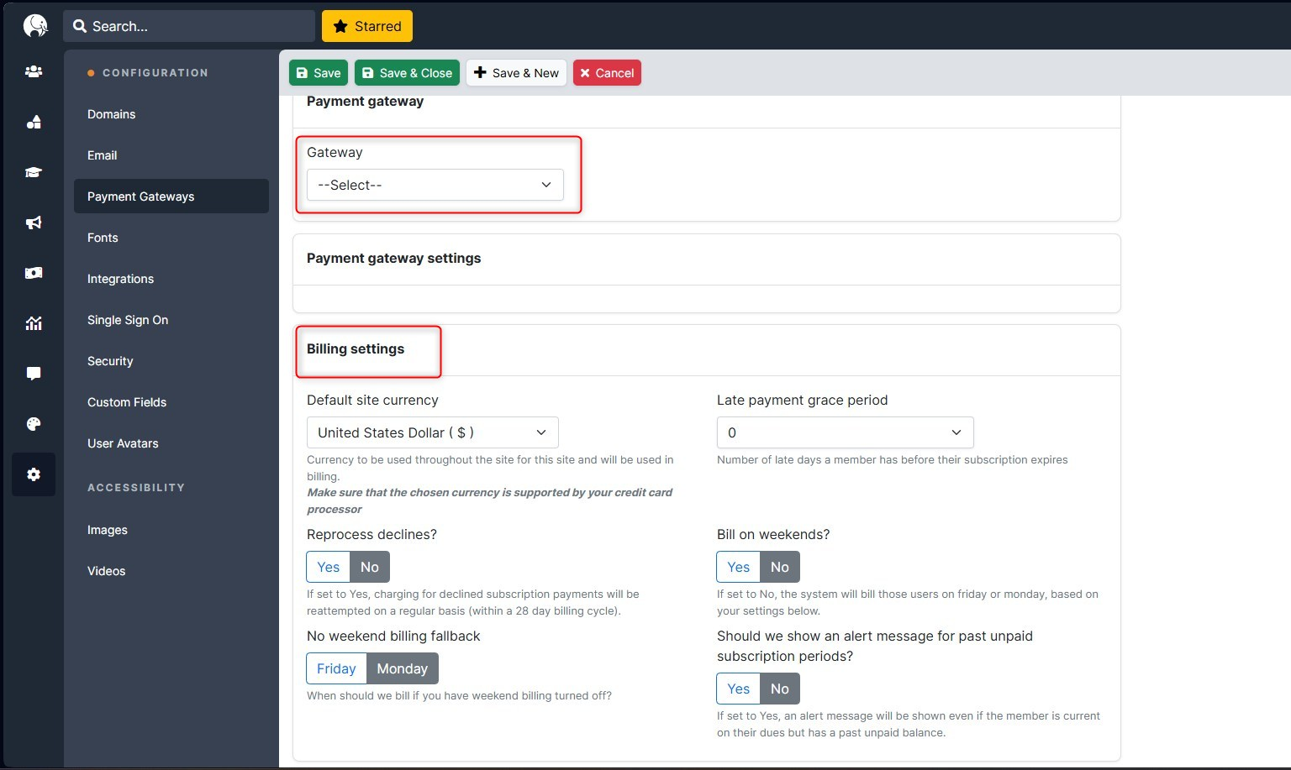Click the Save & Close button
This screenshot has width=1291, height=770.
coord(407,73)
